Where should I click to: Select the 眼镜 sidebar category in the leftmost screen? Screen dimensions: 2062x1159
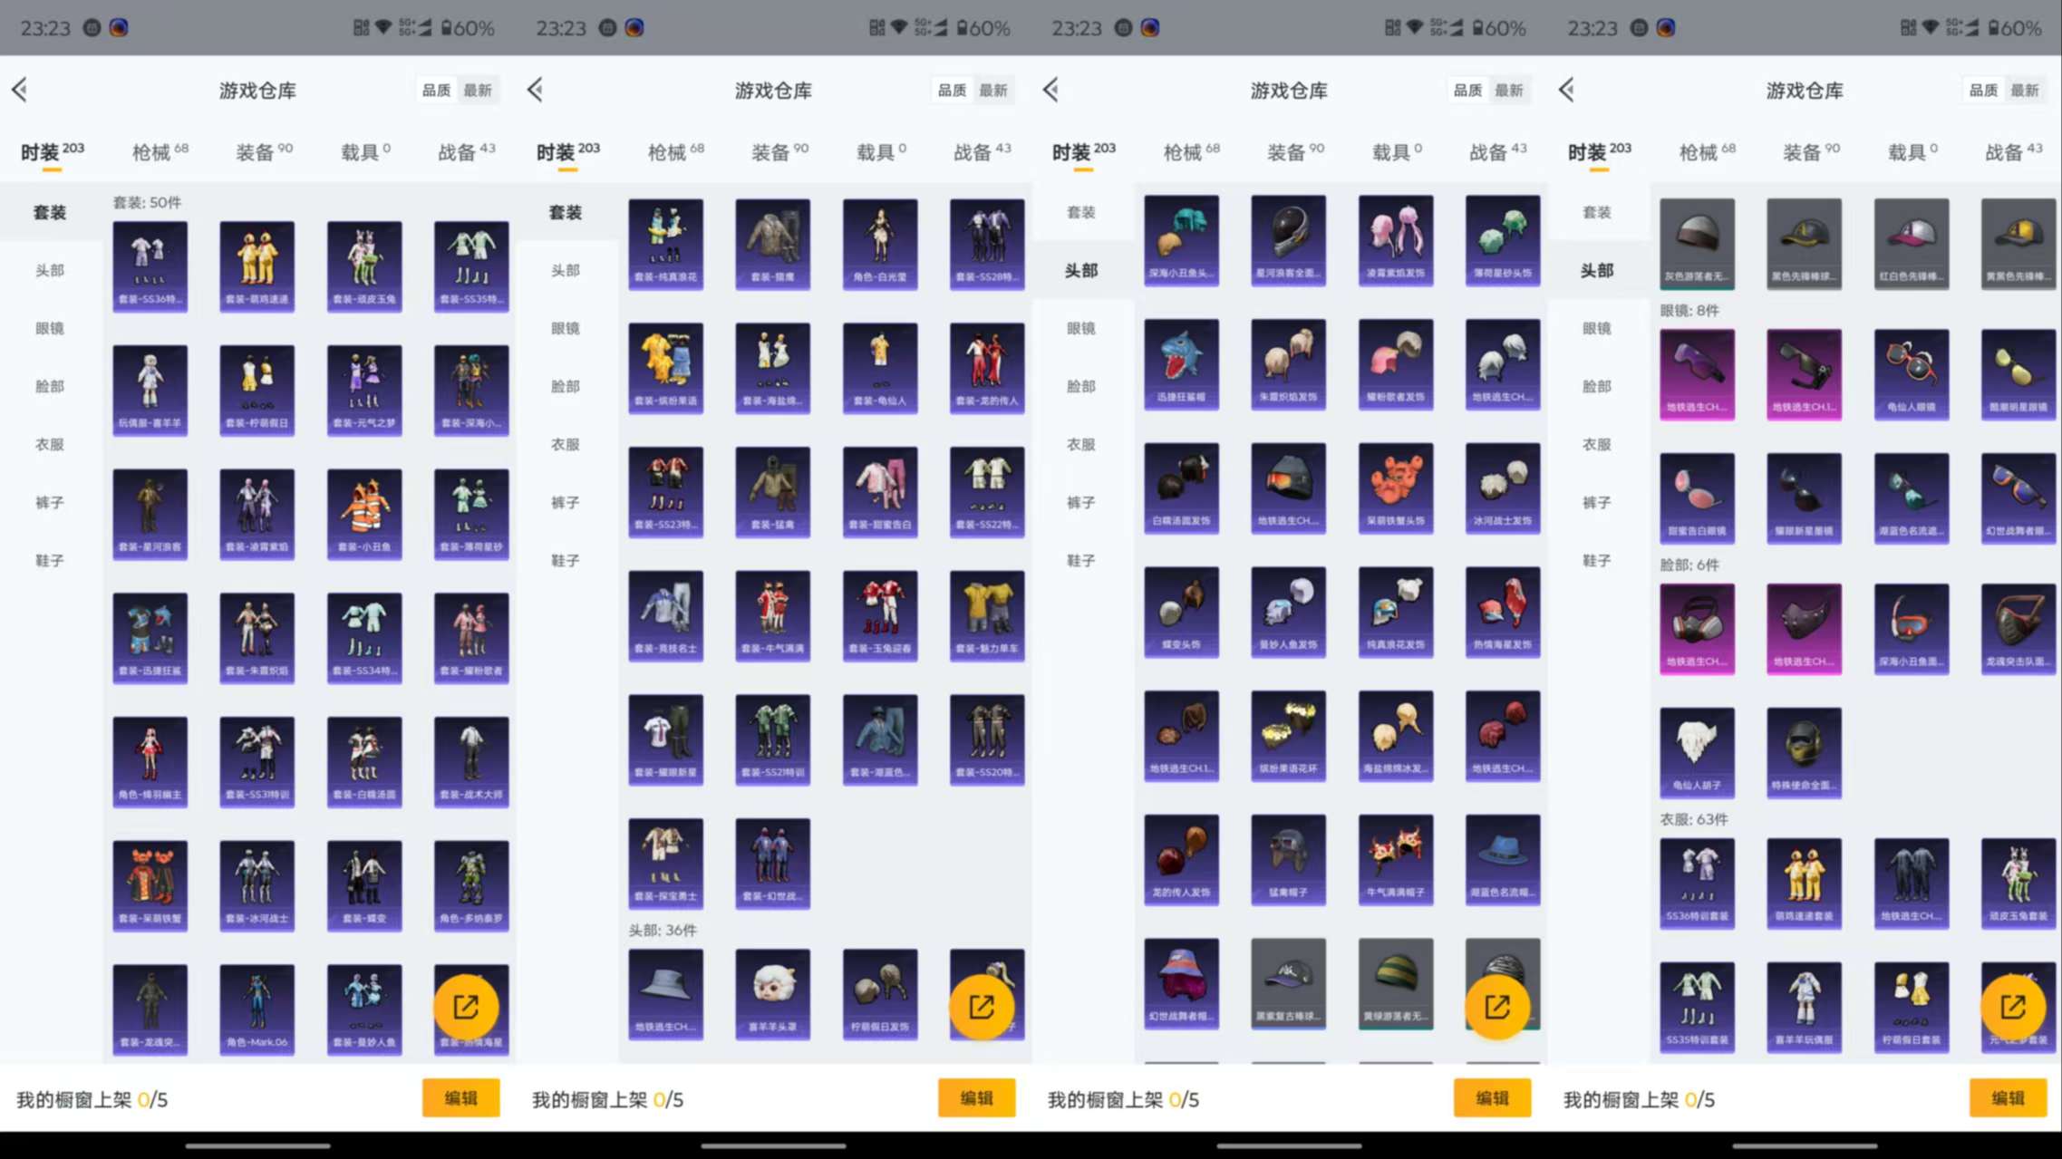[x=50, y=328]
